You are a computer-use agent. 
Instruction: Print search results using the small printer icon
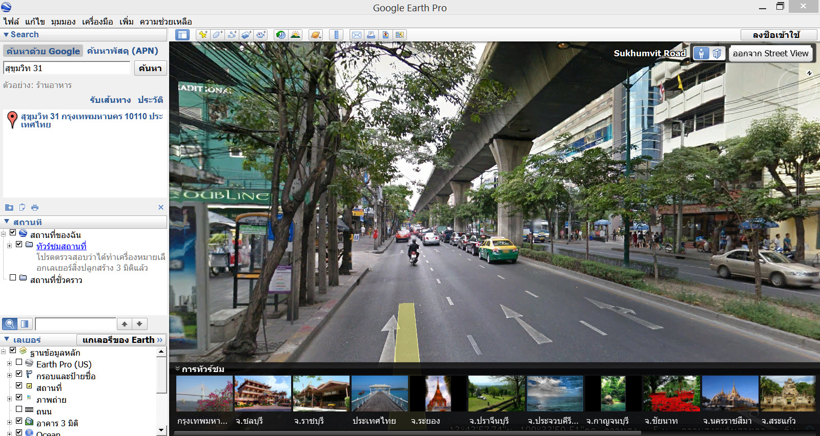coord(35,207)
